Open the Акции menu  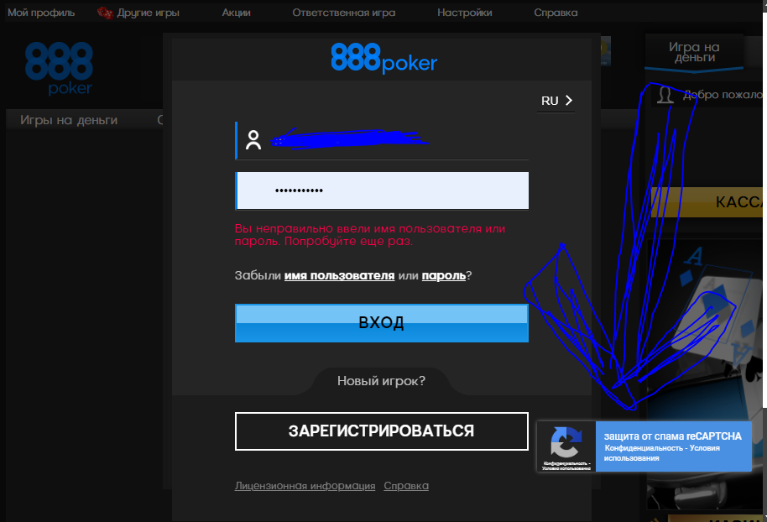(237, 13)
